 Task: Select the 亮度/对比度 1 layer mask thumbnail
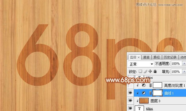point(157,85)
